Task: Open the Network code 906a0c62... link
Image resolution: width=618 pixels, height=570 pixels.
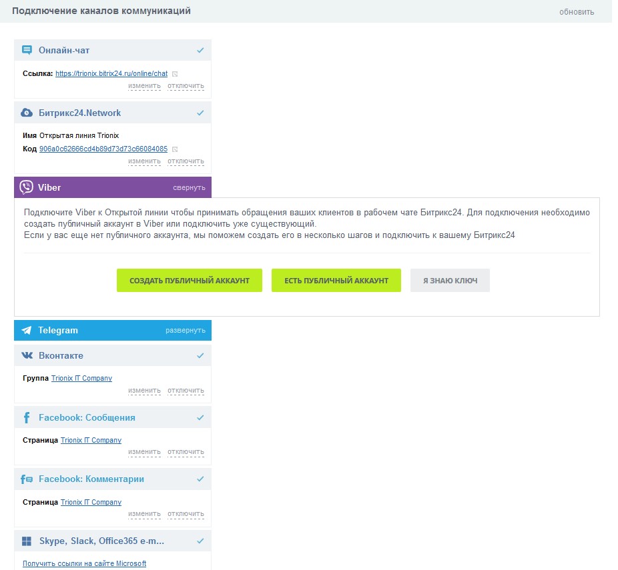Action: 103,149
